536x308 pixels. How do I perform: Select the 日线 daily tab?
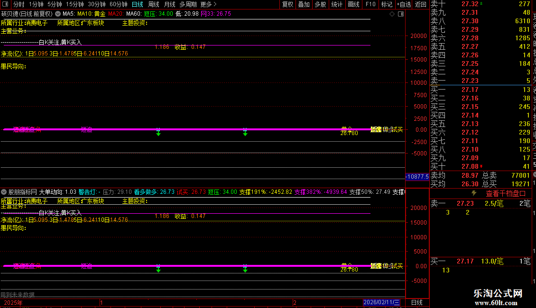point(138,4)
